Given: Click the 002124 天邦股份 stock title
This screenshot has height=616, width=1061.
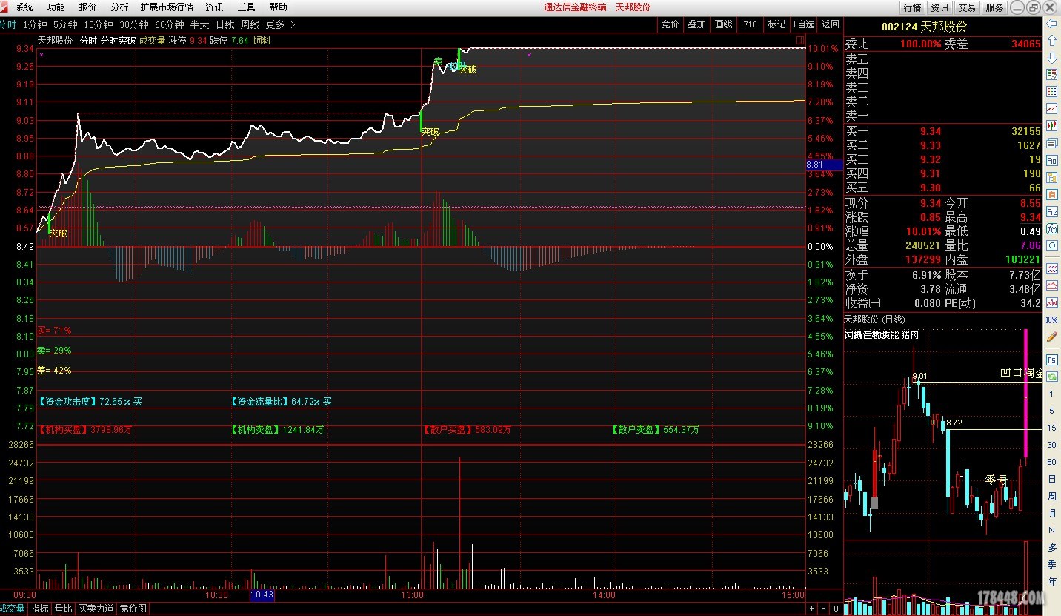Looking at the screenshot, I should point(924,26).
